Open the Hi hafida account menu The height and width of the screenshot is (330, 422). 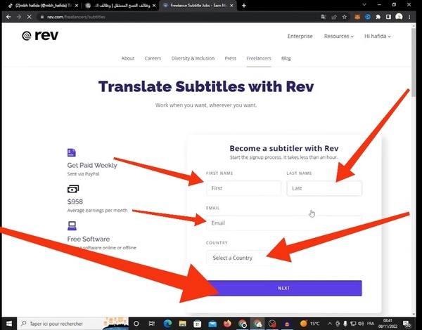[x=377, y=36]
